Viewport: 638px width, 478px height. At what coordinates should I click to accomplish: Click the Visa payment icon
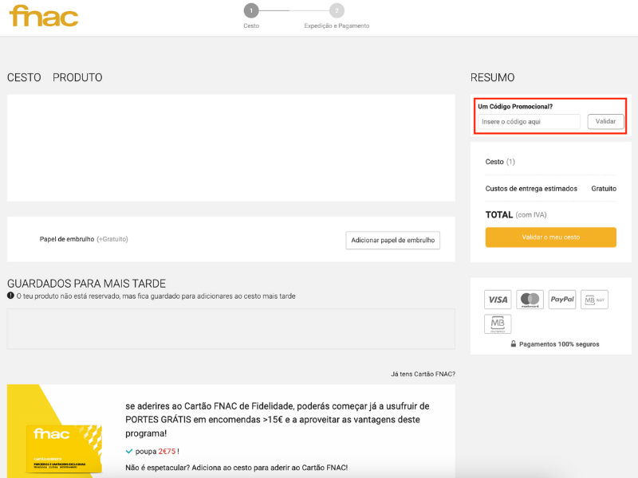(498, 300)
